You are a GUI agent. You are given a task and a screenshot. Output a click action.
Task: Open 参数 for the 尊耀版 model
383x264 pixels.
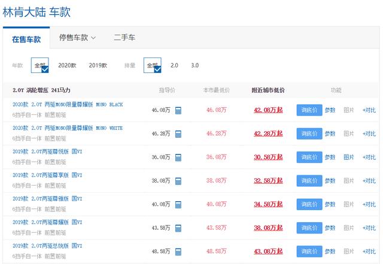[x=330, y=228]
